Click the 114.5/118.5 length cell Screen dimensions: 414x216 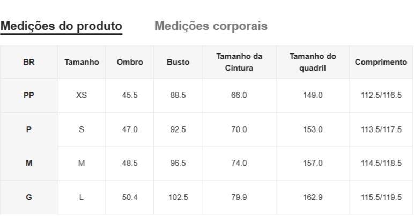381,163
